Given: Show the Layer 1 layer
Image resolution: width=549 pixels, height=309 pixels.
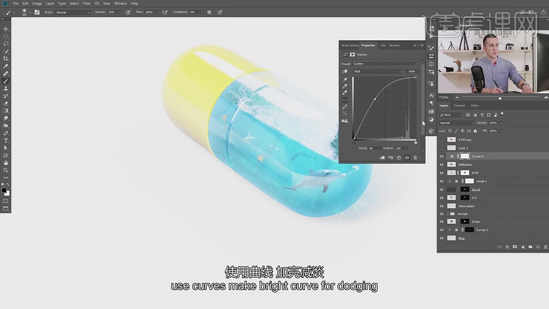Looking at the screenshot, I should point(441,148).
